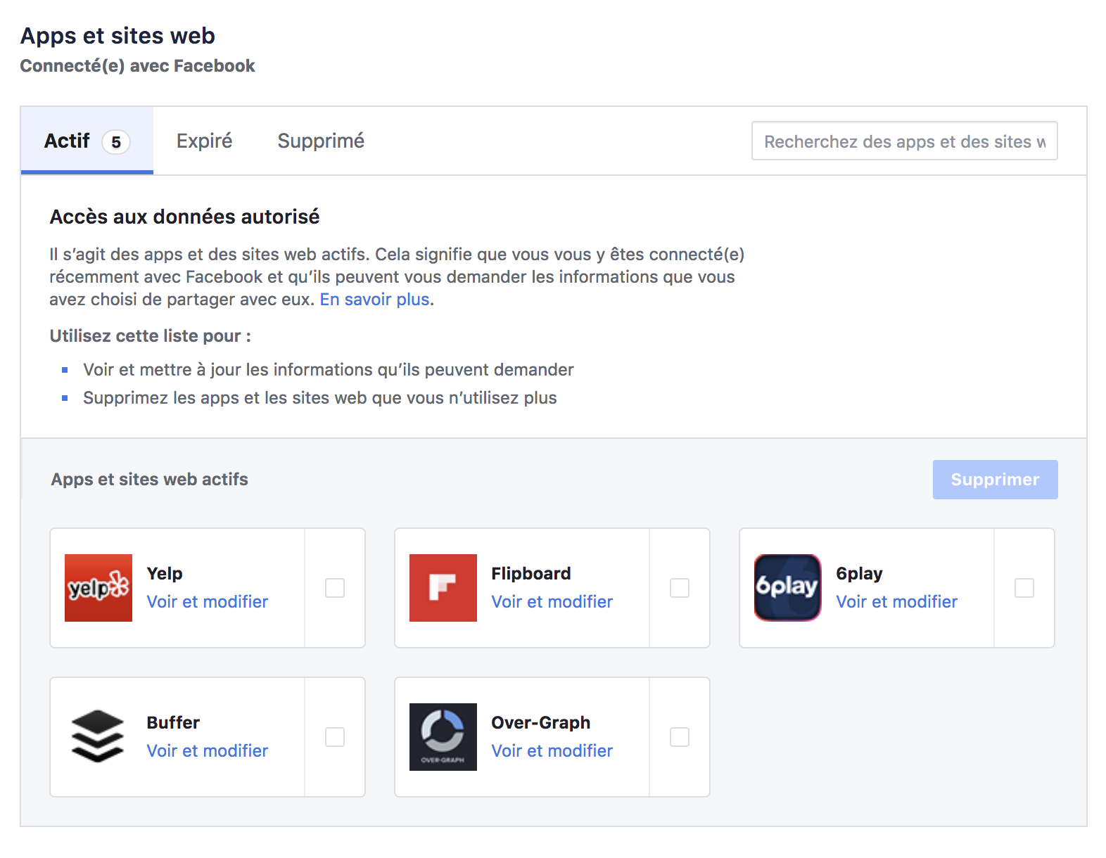1106x858 pixels.
Task: Select the Flipboard checkbox
Action: 680,588
